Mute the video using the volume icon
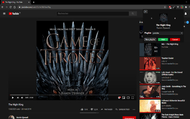 23,98
